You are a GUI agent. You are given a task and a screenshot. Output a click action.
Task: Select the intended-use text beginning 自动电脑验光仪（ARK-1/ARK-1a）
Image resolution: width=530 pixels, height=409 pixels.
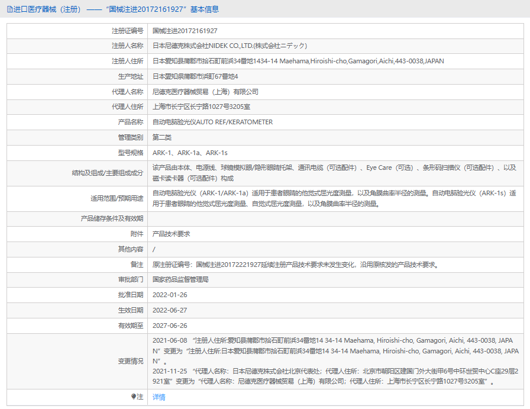(334, 198)
